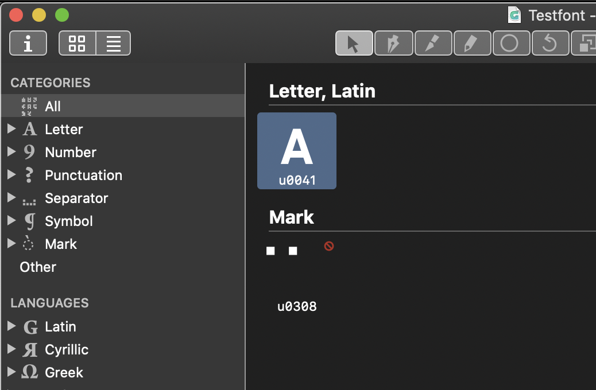596x390 pixels.
Task: Select the Number category
Action: coord(70,152)
